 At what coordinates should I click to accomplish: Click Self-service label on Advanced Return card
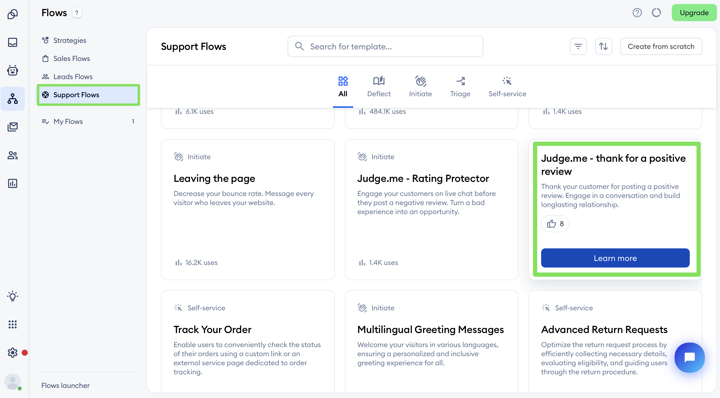click(x=574, y=308)
